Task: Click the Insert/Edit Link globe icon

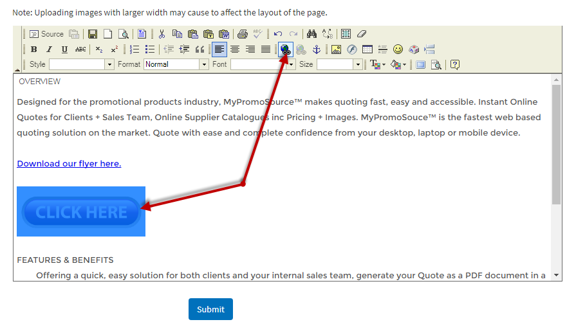Action: coord(285,49)
